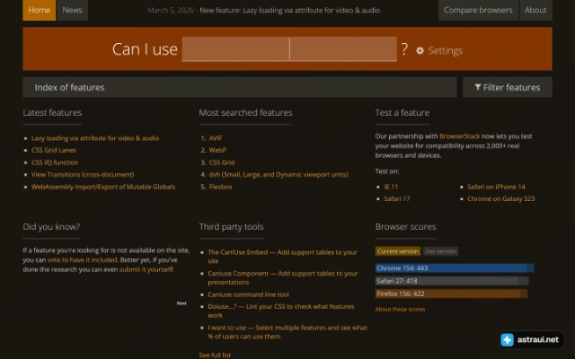Click See full list link

(215, 355)
